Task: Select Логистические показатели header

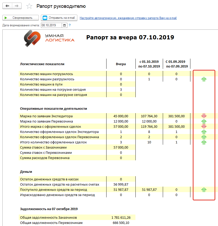Action: click(x=42, y=64)
